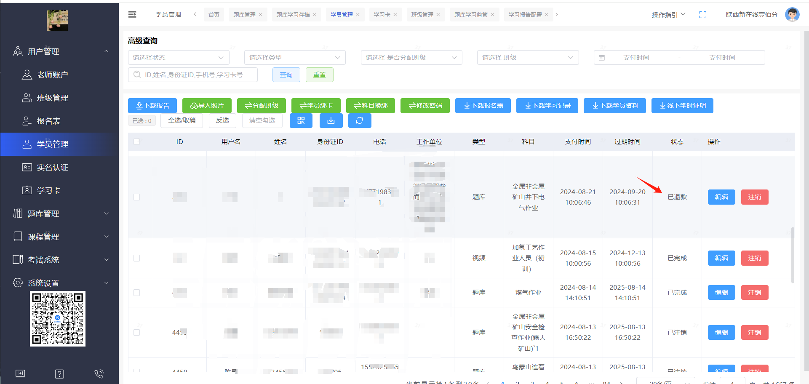This screenshot has width=809, height=384.
Task: Click the refresh table icon button
Action: pyautogui.click(x=360, y=121)
